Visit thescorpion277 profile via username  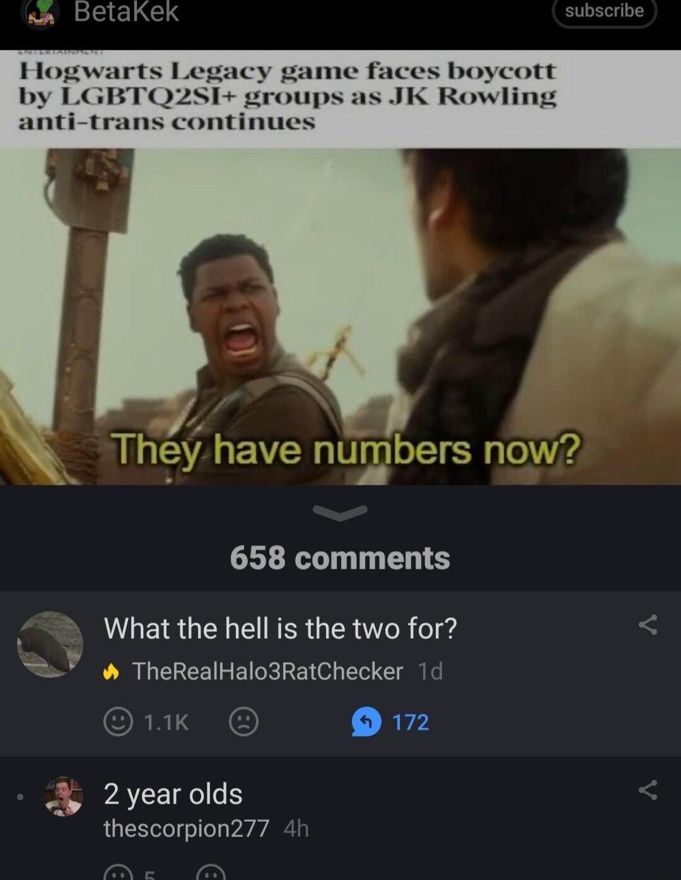(186, 828)
